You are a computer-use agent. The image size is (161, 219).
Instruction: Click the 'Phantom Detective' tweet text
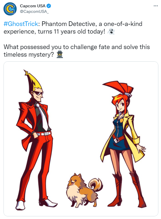[69, 24]
